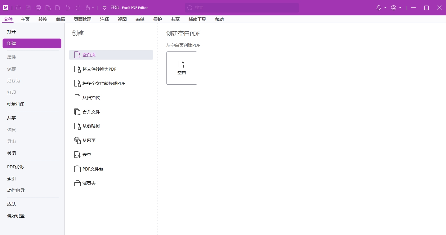Click the 将文件转换为PDF icon

[77, 69]
